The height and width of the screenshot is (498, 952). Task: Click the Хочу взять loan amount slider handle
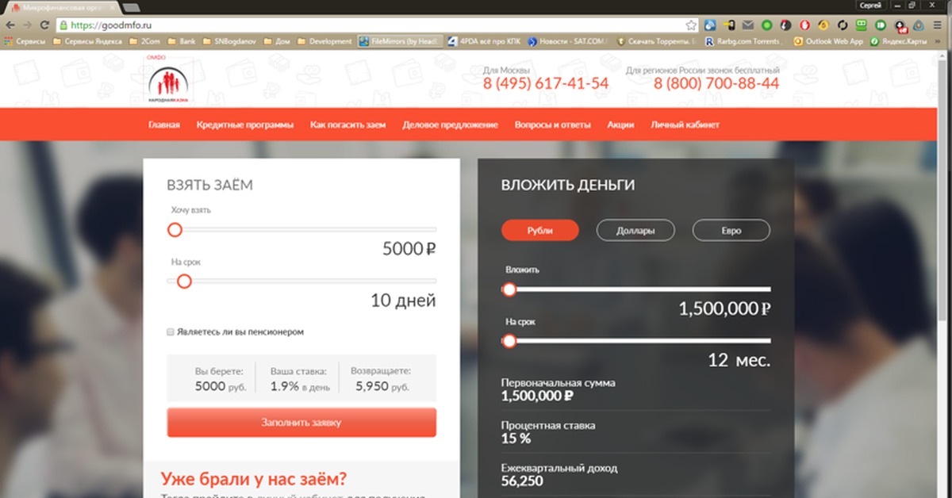click(175, 230)
